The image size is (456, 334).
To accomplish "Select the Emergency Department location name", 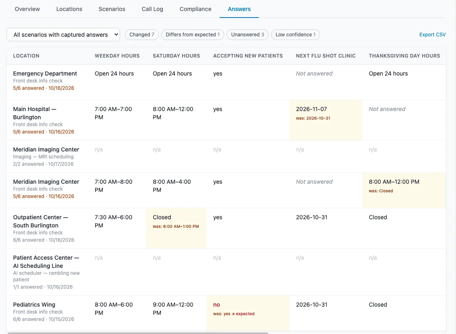I will (45, 73).
